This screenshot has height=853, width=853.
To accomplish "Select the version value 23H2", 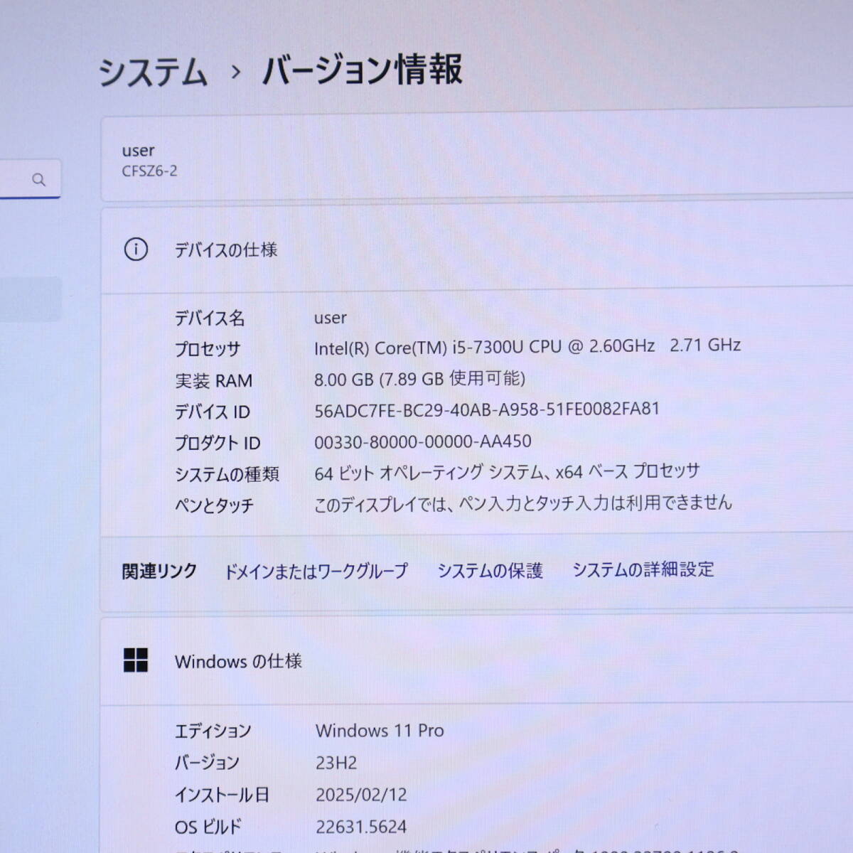I will coord(336,763).
